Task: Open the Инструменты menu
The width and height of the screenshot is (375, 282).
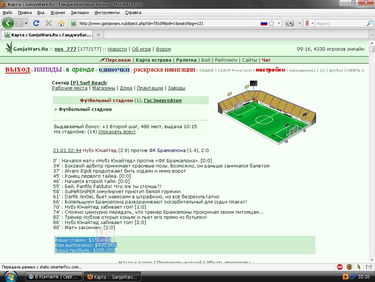Action: pyautogui.click(x=107, y=13)
